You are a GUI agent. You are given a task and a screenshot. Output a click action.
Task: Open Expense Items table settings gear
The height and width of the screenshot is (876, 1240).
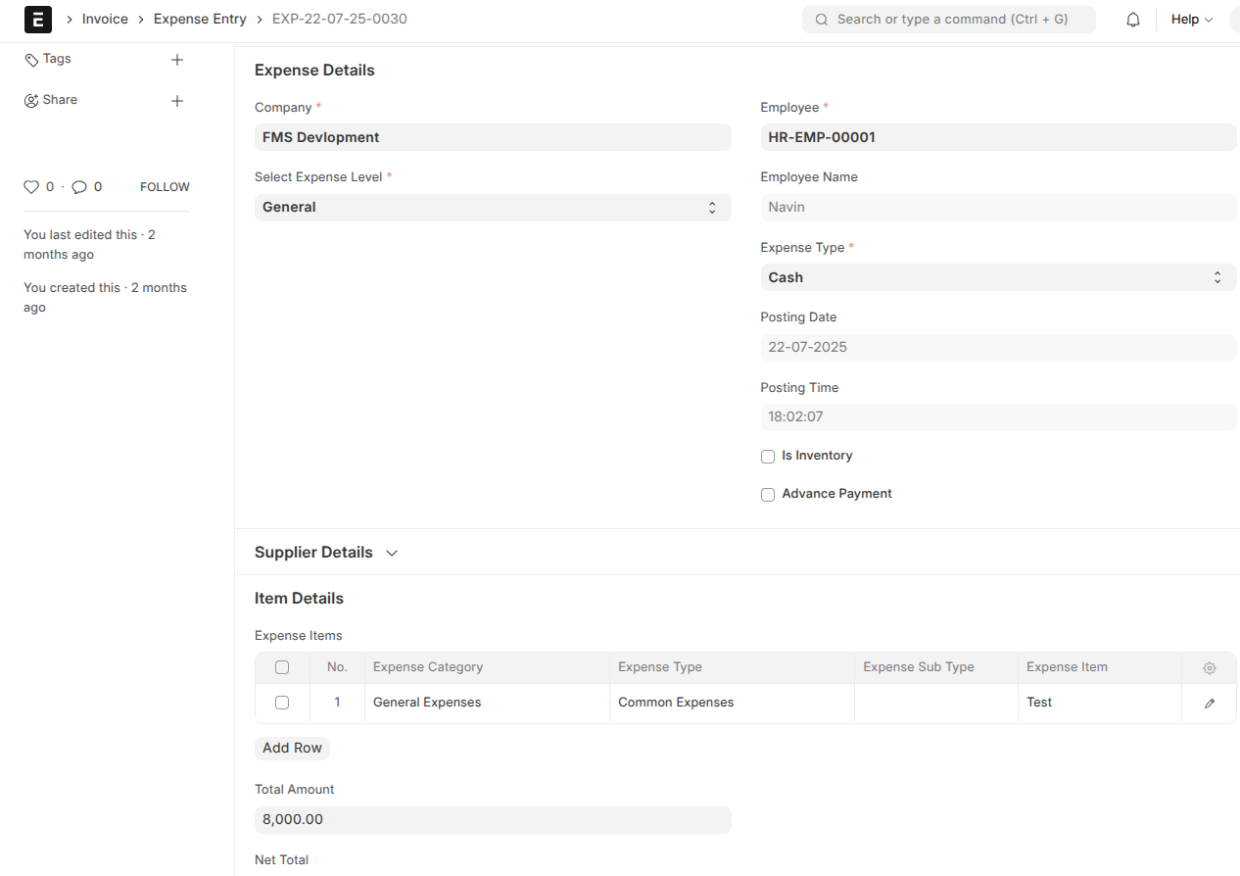(1209, 668)
